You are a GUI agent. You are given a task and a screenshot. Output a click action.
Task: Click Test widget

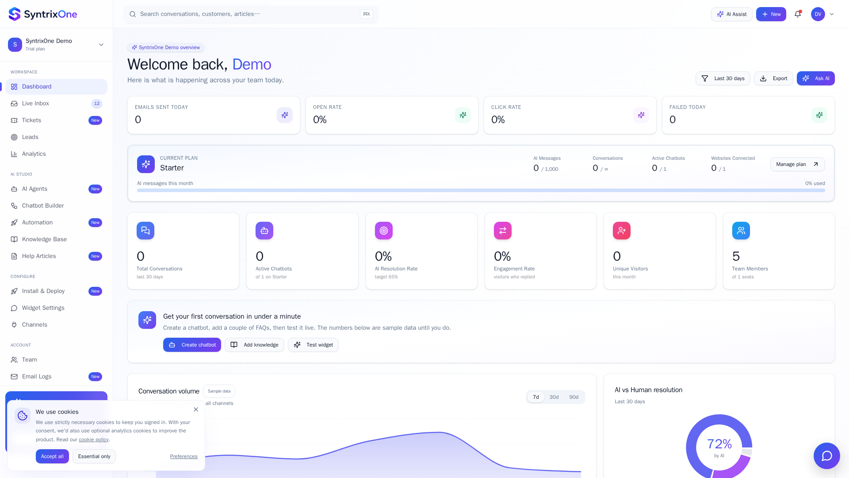click(x=313, y=345)
